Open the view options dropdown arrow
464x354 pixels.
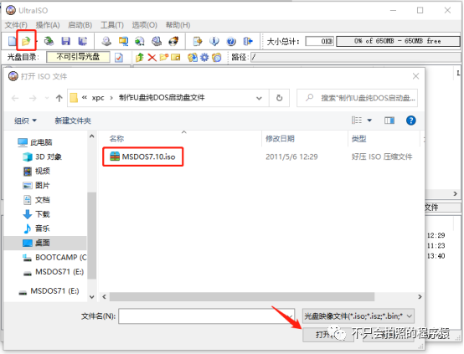pos(369,121)
